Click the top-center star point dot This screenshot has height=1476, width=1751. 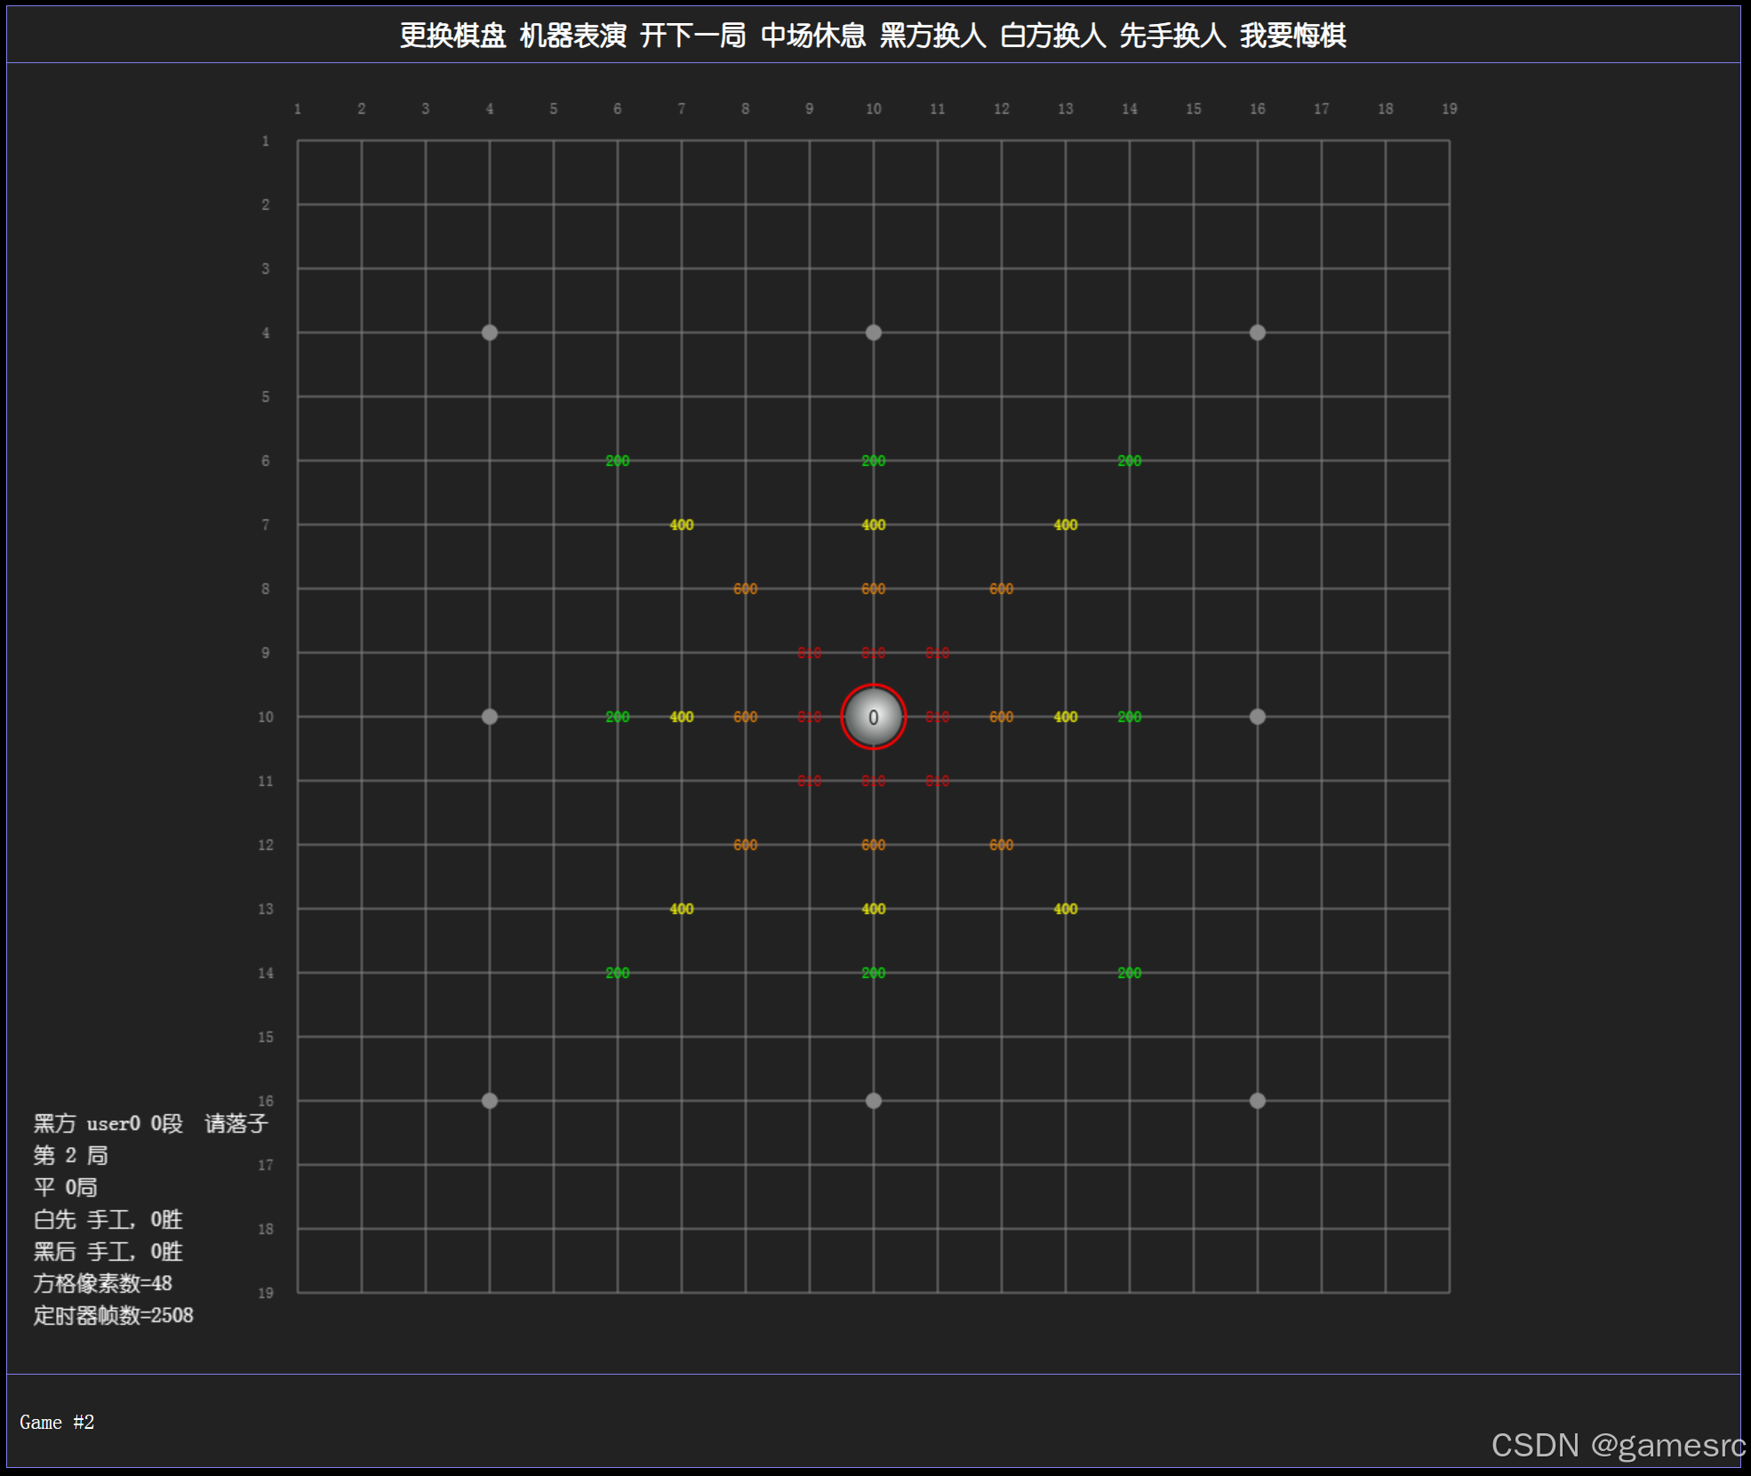[x=874, y=333]
